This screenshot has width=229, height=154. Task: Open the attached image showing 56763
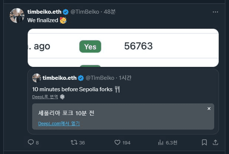[x=123, y=48]
